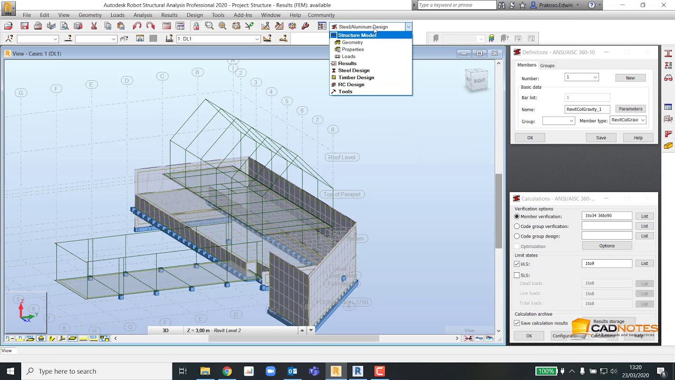Click List button beside ULS field
Screen dimensions: 675x380
coord(644,263)
